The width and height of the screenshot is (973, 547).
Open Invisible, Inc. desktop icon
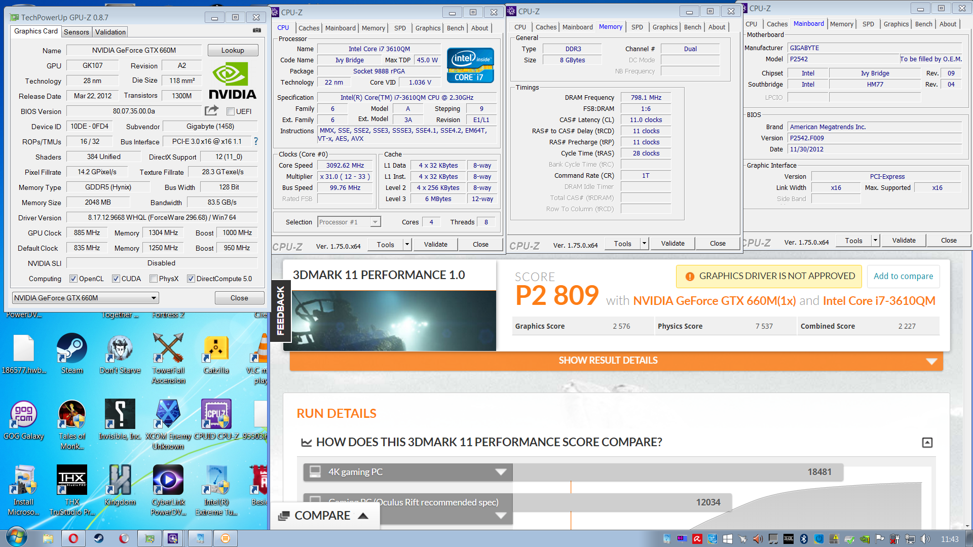(x=120, y=419)
